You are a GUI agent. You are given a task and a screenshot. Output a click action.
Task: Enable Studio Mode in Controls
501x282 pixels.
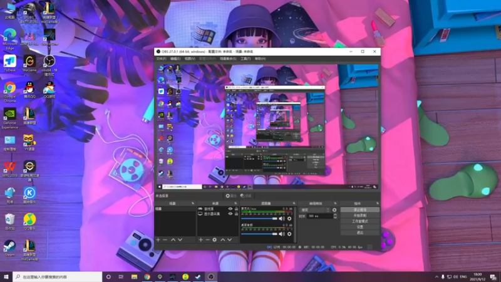(x=359, y=221)
